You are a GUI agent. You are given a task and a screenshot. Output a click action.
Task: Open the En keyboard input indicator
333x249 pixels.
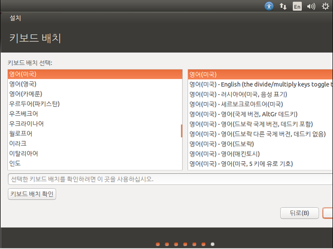297,7
